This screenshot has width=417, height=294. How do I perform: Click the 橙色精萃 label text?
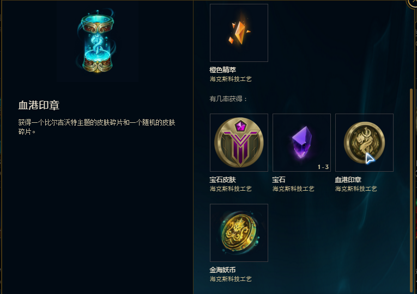click(x=222, y=70)
